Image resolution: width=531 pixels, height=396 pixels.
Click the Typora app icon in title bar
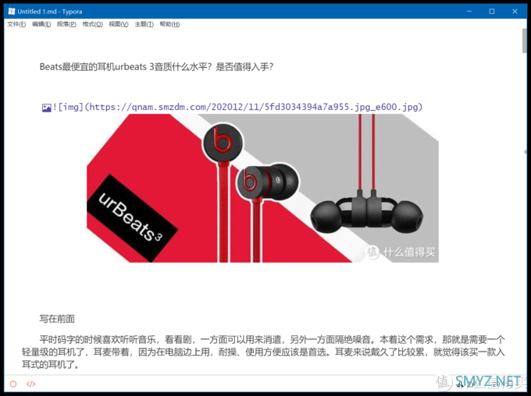point(12,11)
